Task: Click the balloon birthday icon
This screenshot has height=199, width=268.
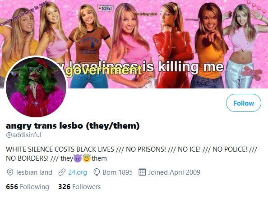Action: pyautogui.click(x=97, y=172)
